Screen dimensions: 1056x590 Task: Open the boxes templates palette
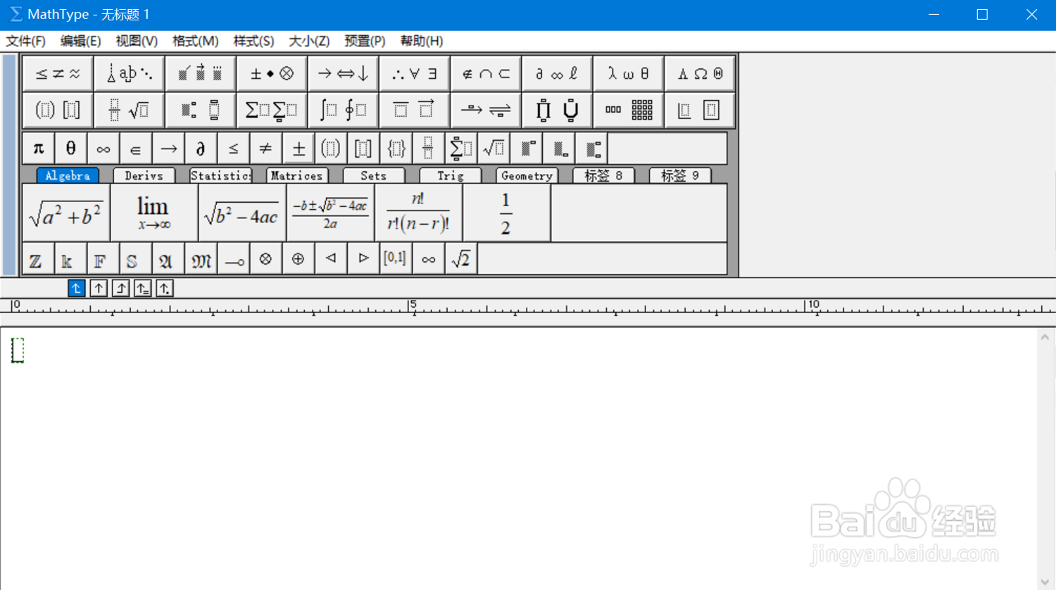click(700, 110)
